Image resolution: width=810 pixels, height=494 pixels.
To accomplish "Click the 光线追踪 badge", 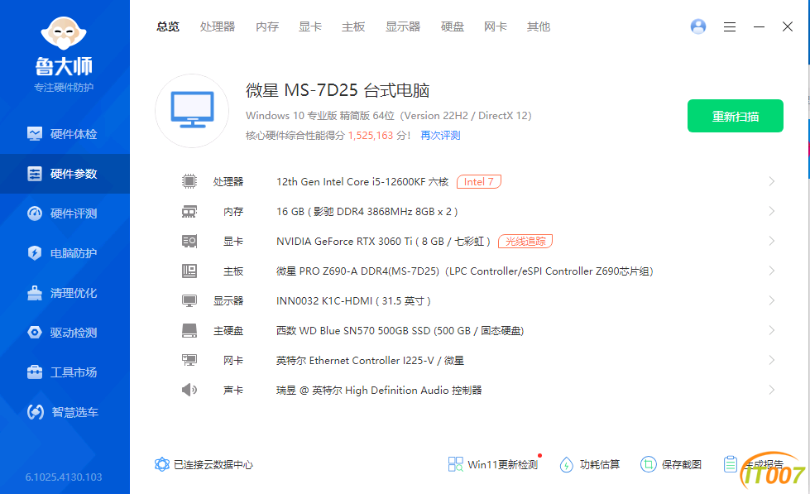I will pos(525,242).
